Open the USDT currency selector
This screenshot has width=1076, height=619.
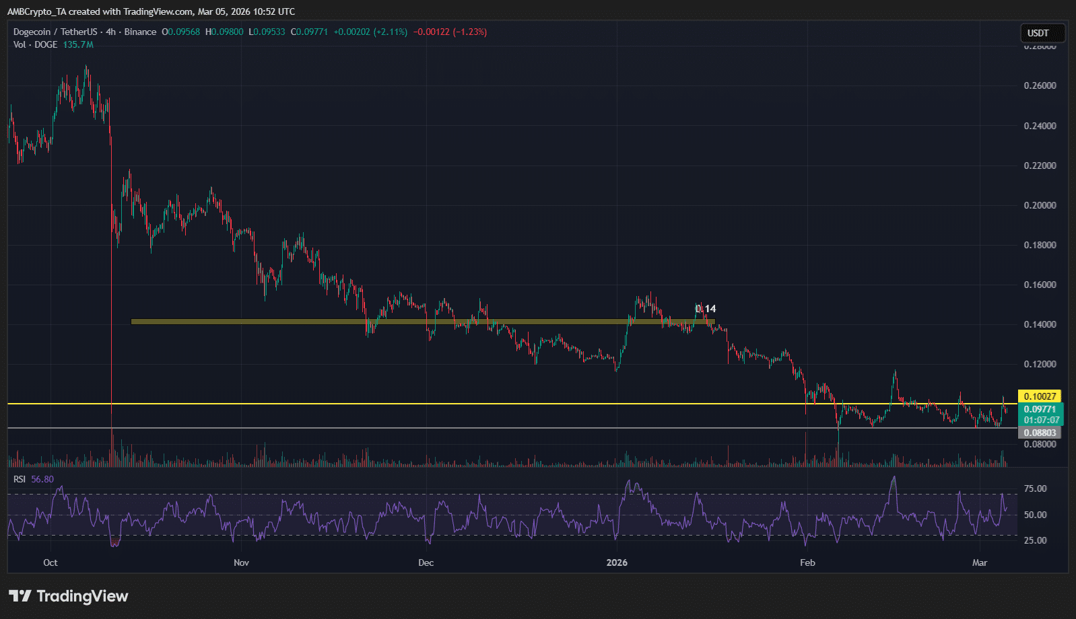[x=1038, y=33]
